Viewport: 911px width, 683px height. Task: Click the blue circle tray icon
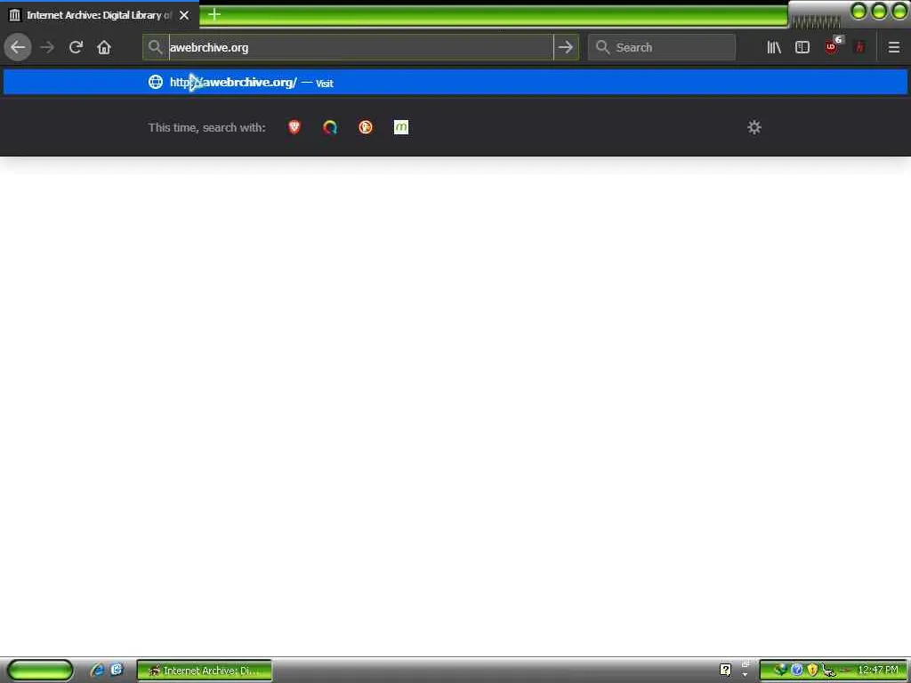point(797,671)
